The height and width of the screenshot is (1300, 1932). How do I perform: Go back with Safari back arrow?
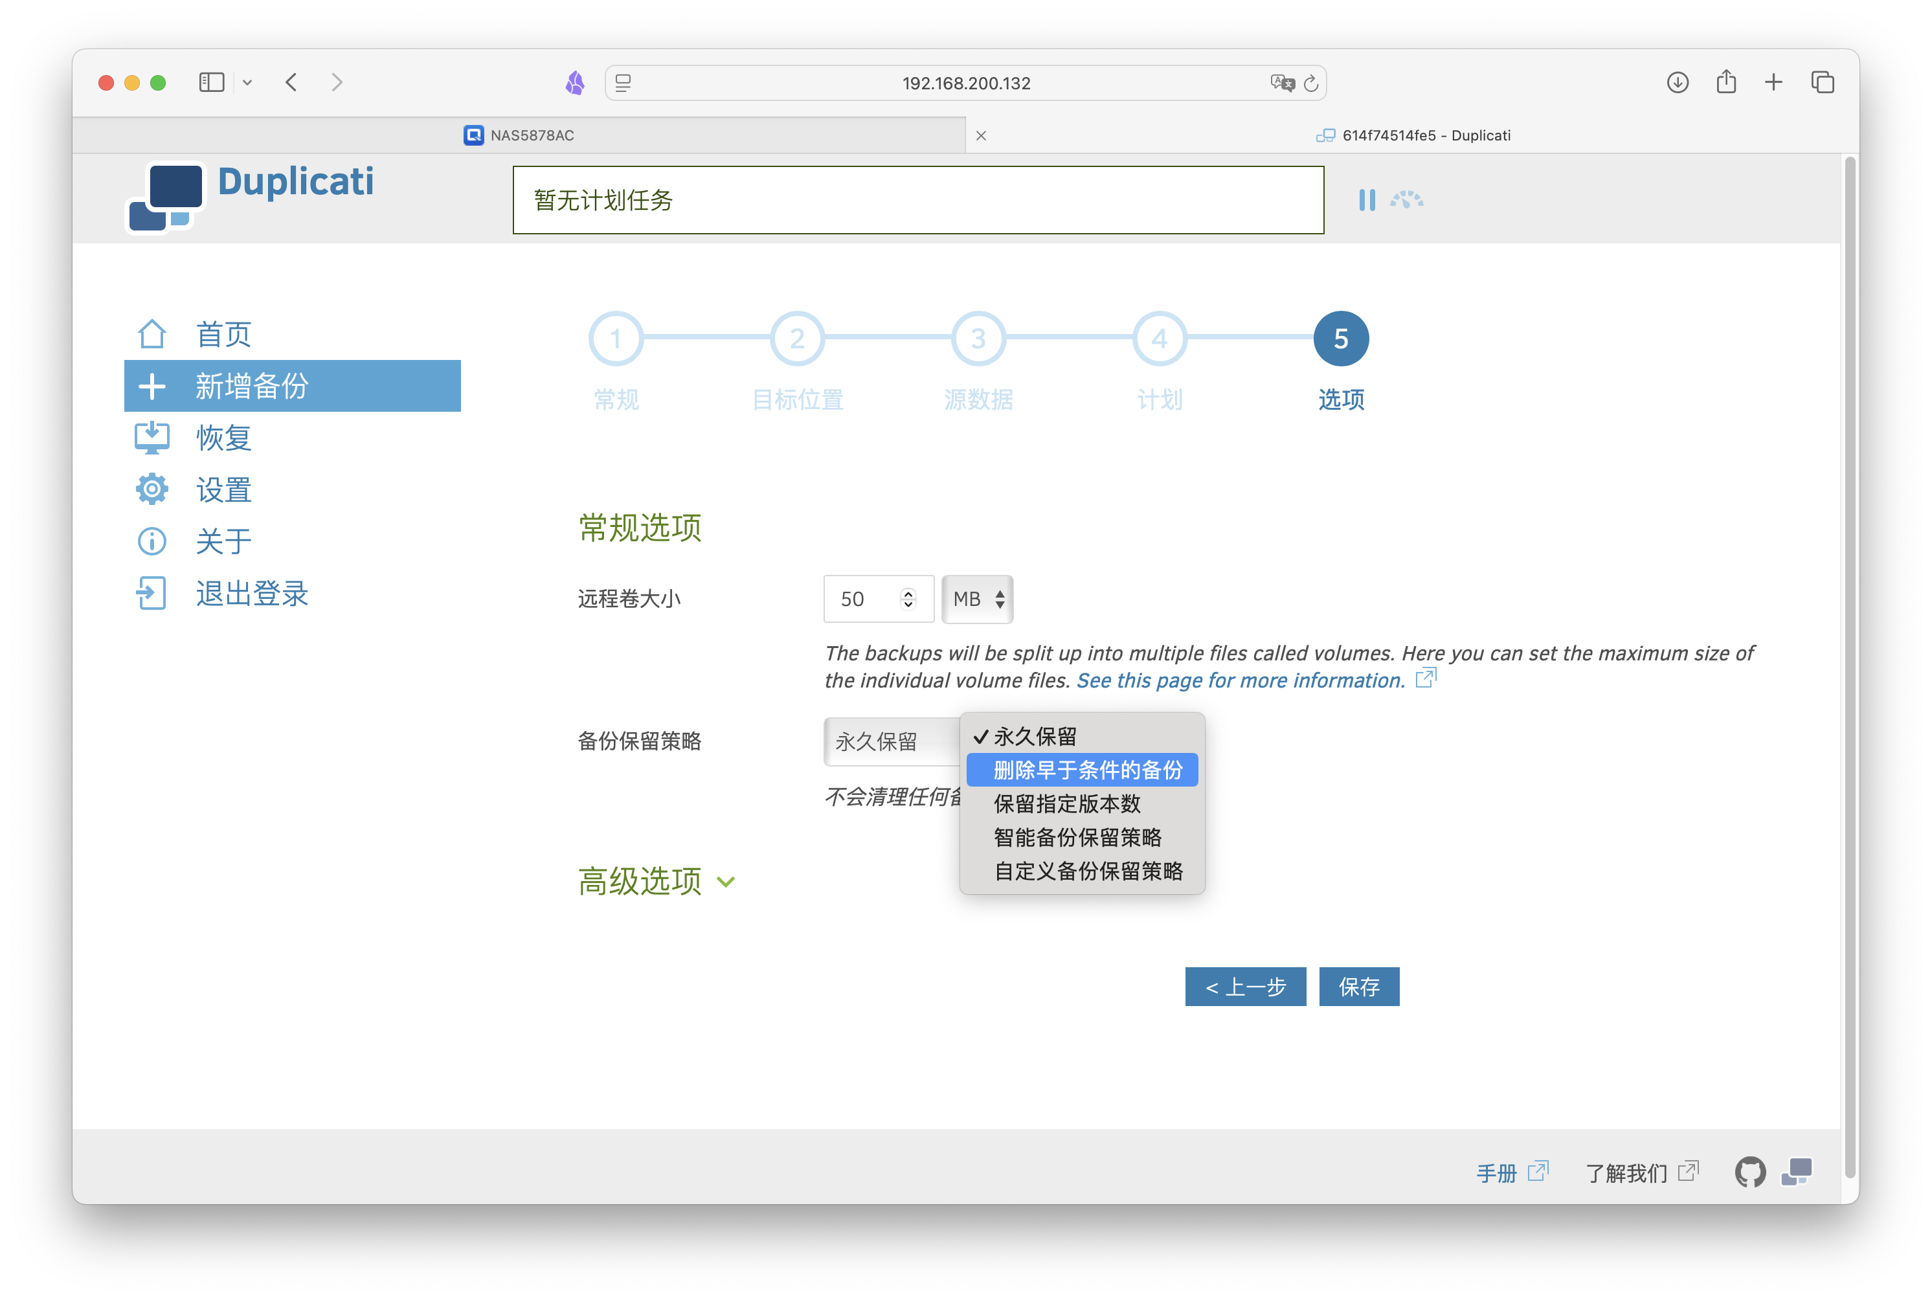291,82
